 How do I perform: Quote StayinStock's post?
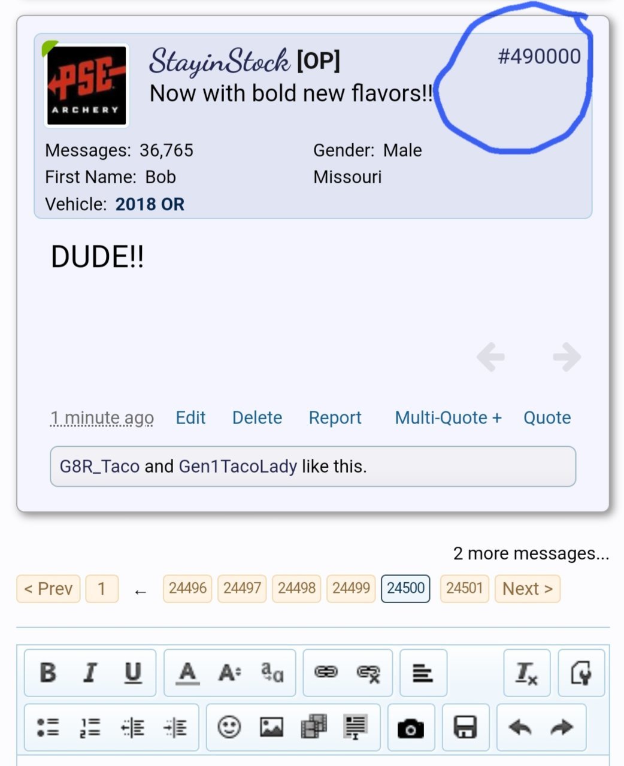pos(547,417)
